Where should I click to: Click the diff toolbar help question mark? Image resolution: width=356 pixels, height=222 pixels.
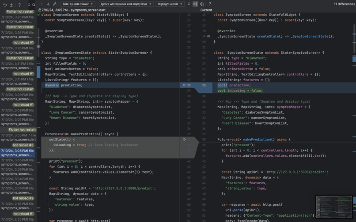(210, 4)
